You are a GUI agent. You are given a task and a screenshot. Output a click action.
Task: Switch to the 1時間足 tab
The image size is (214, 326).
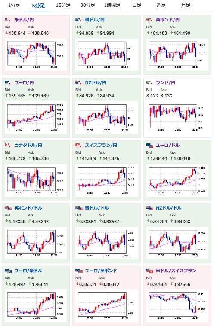pos(112,6)
